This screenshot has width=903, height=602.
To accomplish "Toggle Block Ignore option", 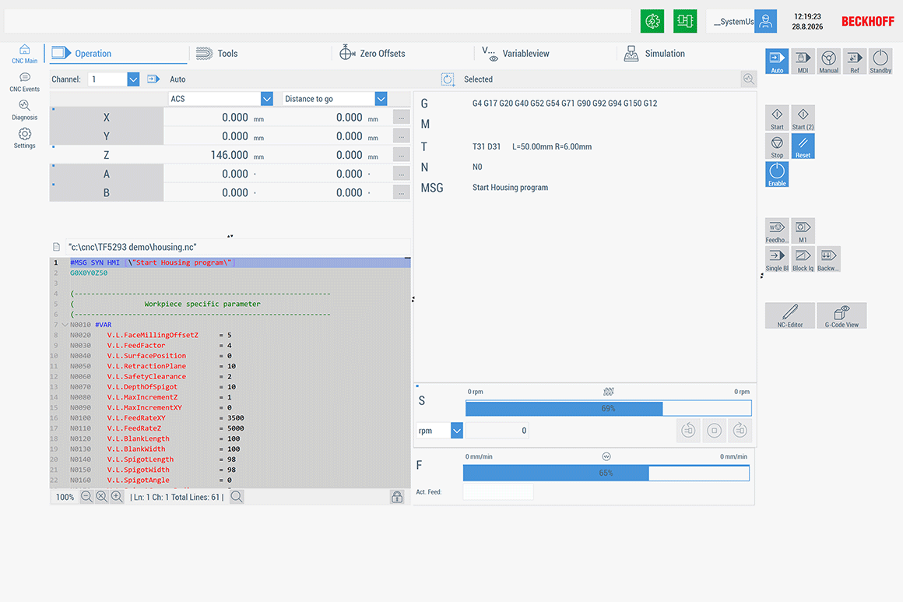I will tap(803, 259).
